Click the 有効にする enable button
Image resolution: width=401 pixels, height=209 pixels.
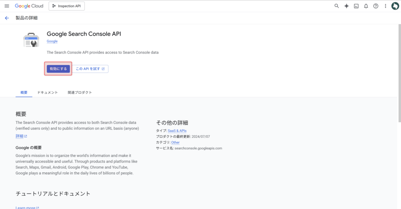[x=58, y=69]
